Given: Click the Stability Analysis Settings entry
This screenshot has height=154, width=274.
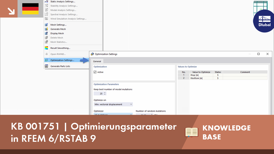Looking at the screenshot, I should tap(64, 6).
